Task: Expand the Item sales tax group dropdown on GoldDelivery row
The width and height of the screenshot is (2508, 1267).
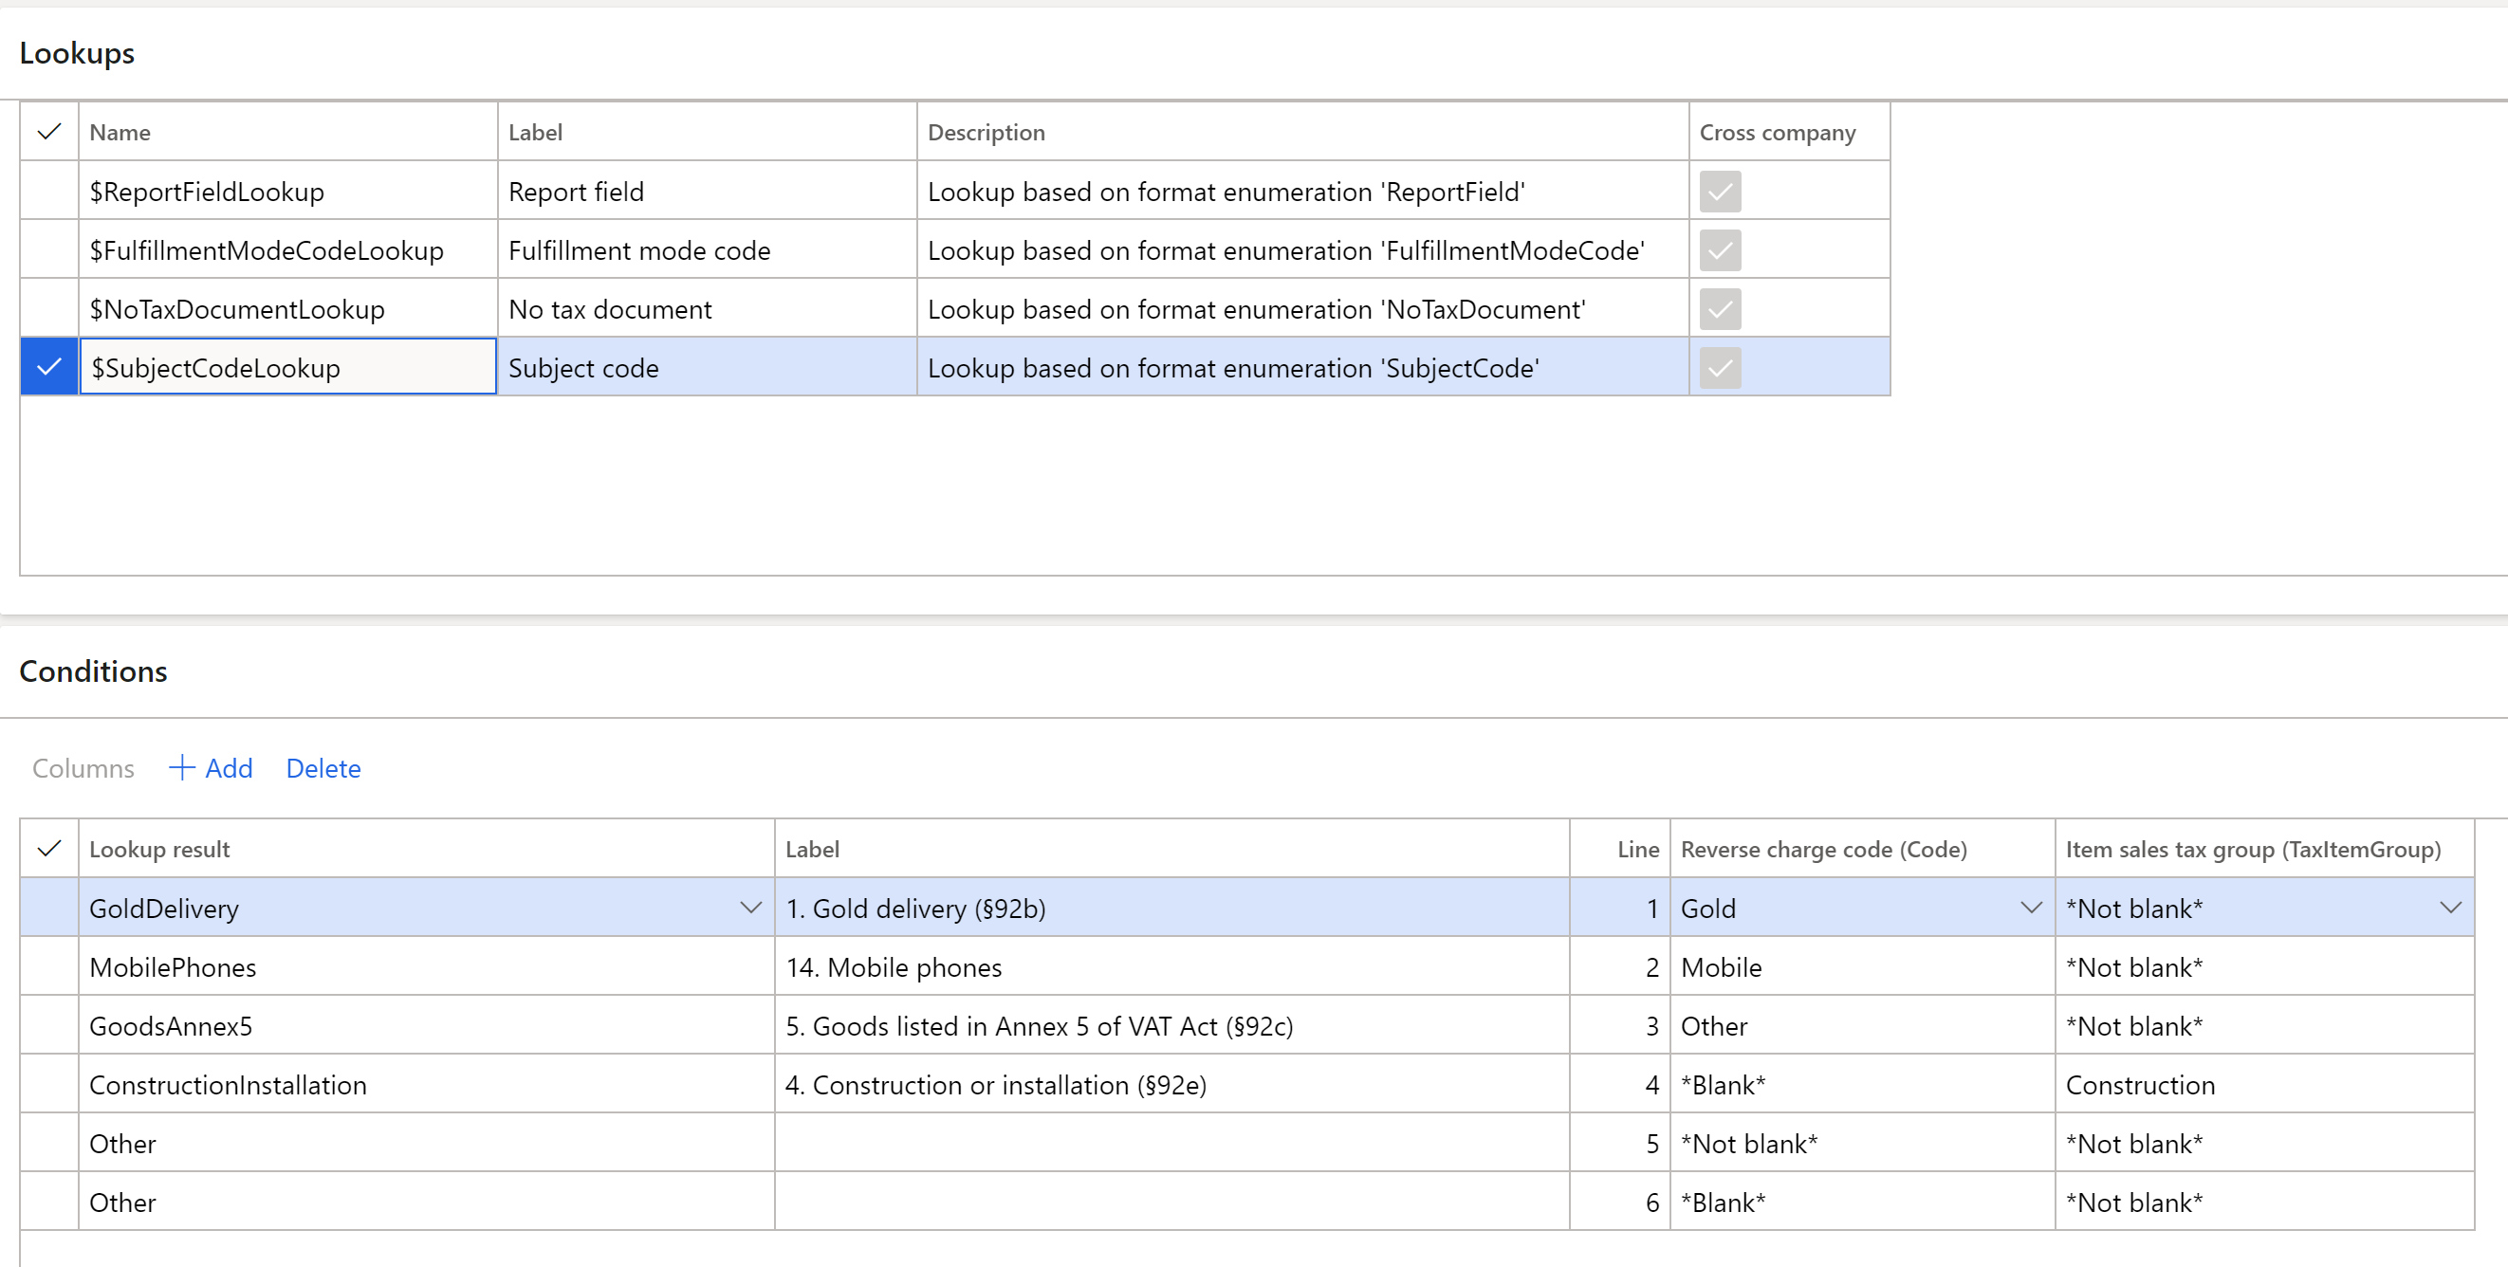Action: point(2450,907)
